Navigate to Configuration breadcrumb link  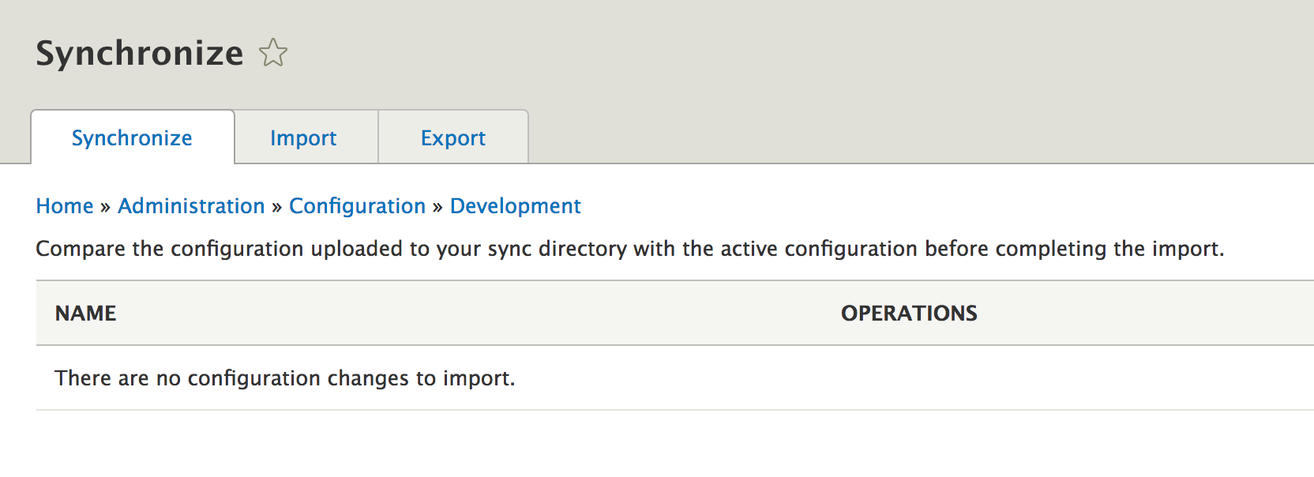357,206
